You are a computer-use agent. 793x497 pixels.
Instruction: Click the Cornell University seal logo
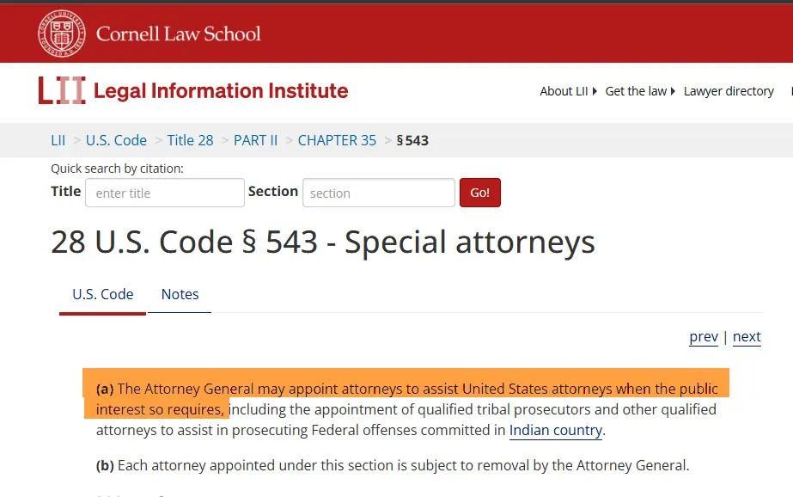pyautogui.click(x=62, y=34)
